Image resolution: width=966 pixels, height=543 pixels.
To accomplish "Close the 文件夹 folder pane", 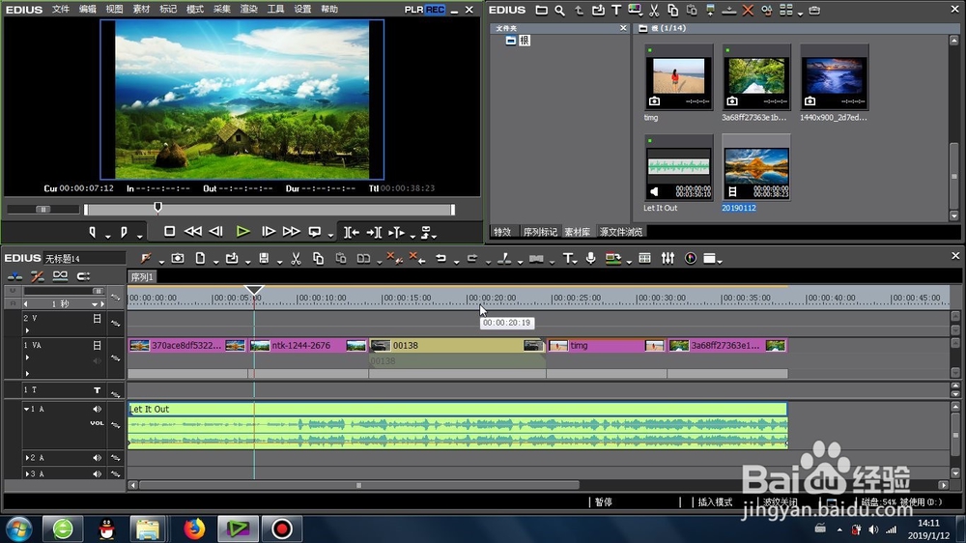I will tap(623, 28).
